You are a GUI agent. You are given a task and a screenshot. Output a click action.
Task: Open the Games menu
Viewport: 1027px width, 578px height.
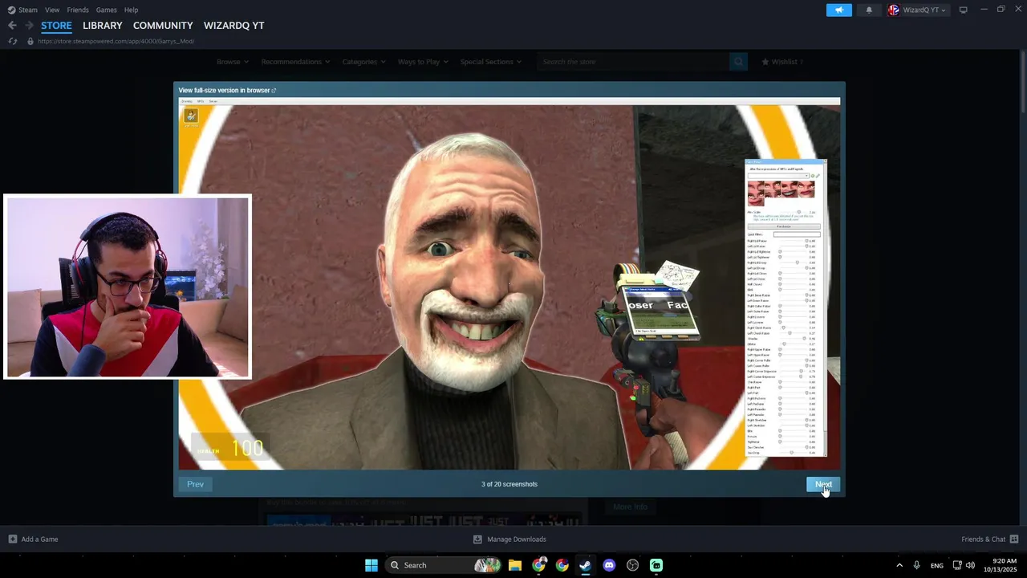tap(106, 10)
